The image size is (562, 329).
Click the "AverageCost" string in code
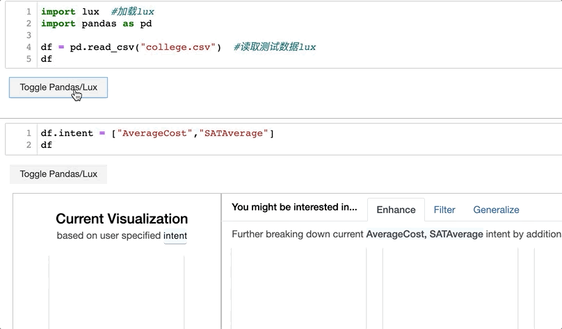(x=154, y=133)
